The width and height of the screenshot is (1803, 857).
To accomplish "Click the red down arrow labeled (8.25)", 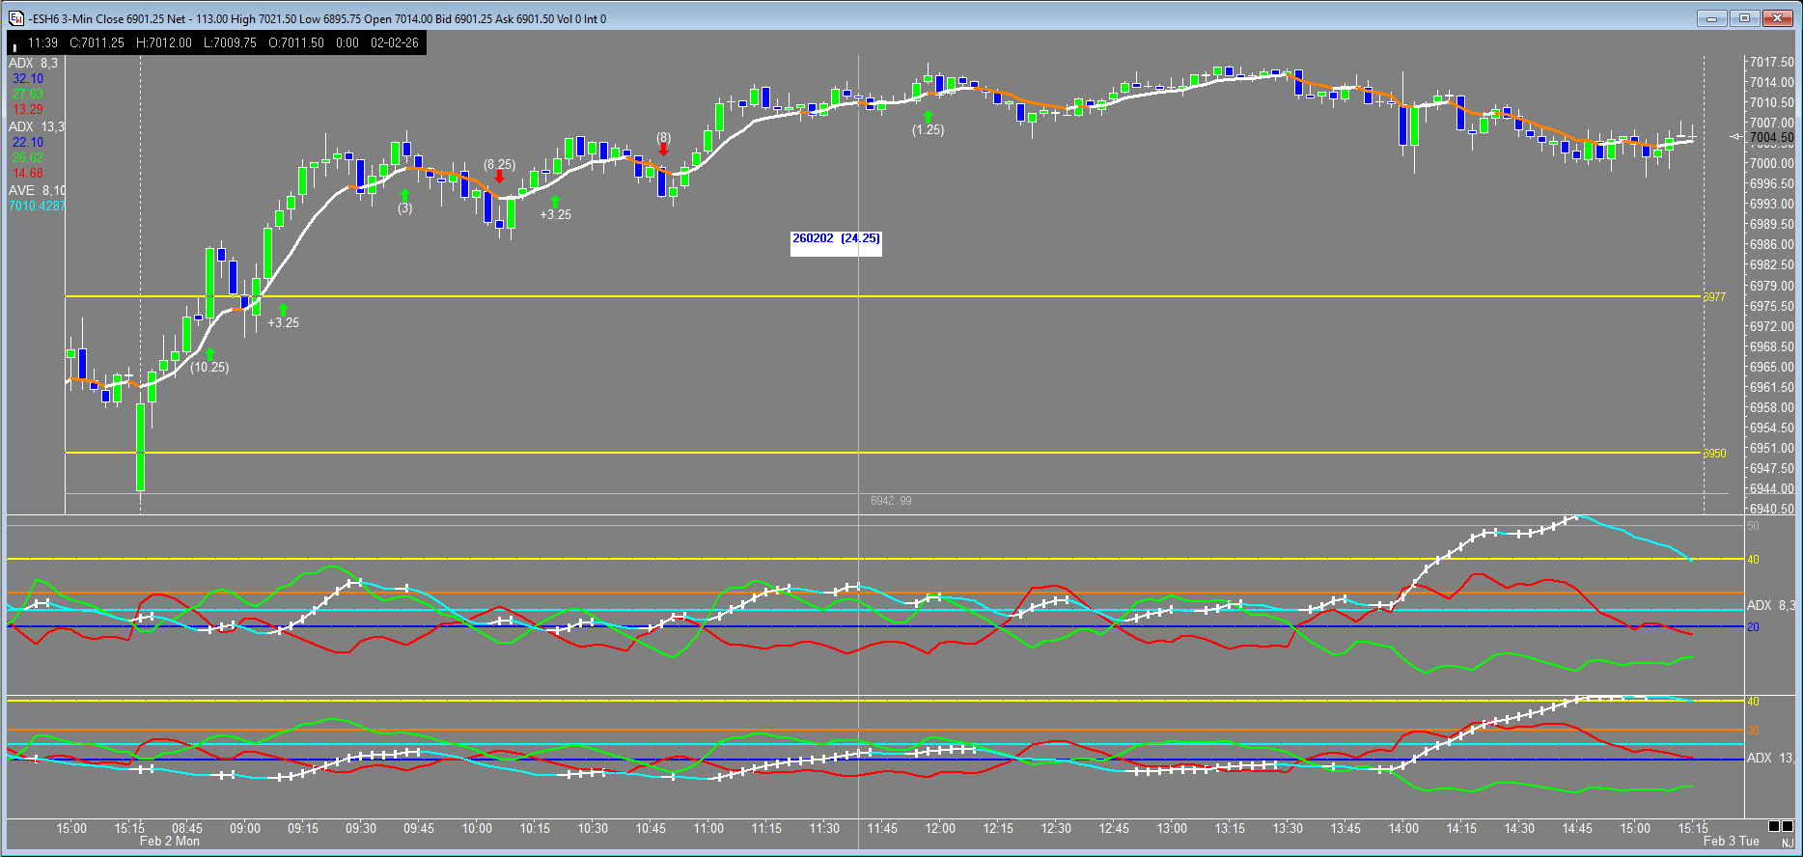I will [499, 178].
